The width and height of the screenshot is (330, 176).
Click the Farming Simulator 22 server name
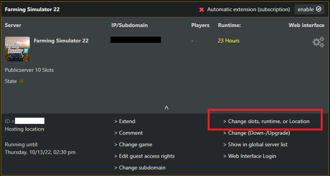tap(61, 41)
